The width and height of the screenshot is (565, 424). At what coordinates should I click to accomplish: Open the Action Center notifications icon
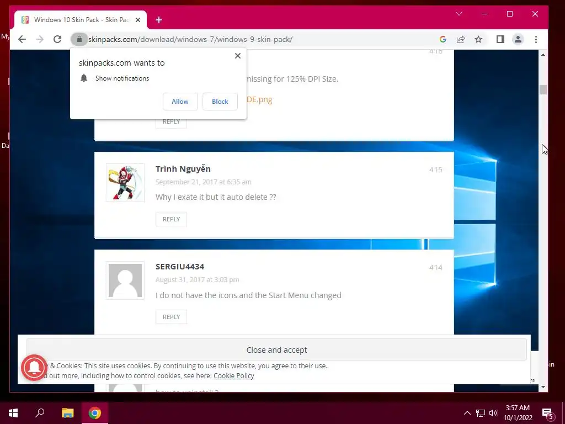[x=548, y=414]
